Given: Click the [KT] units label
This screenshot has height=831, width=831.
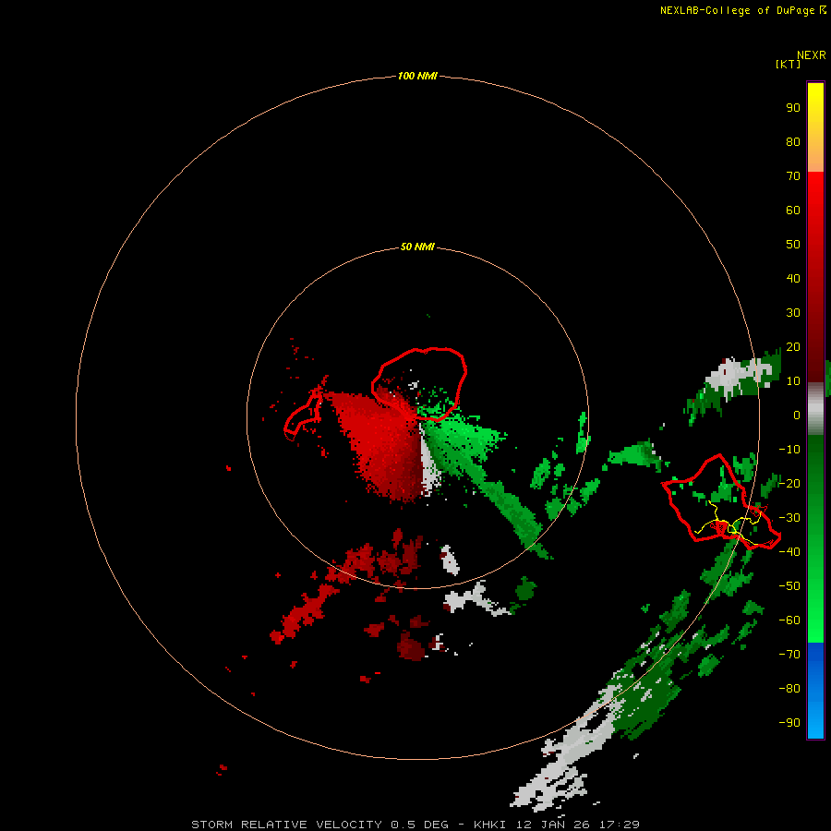Looking at the screenshot, I should [x=788, y=64].
